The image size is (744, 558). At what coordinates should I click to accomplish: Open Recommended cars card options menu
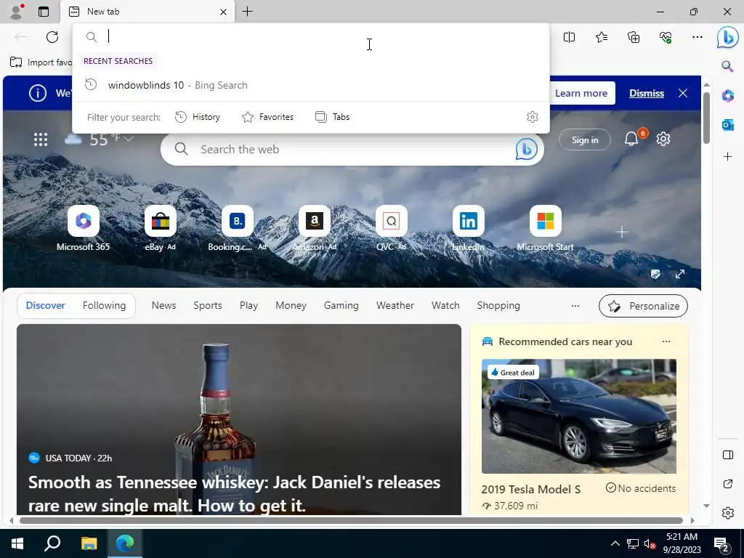click(666, 341)
